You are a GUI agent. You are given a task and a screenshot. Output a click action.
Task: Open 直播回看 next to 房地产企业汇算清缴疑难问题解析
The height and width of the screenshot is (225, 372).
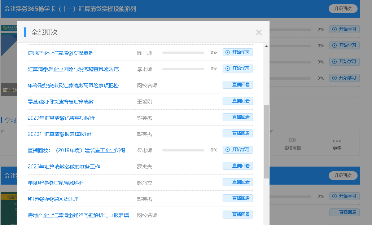coord(238,214)
